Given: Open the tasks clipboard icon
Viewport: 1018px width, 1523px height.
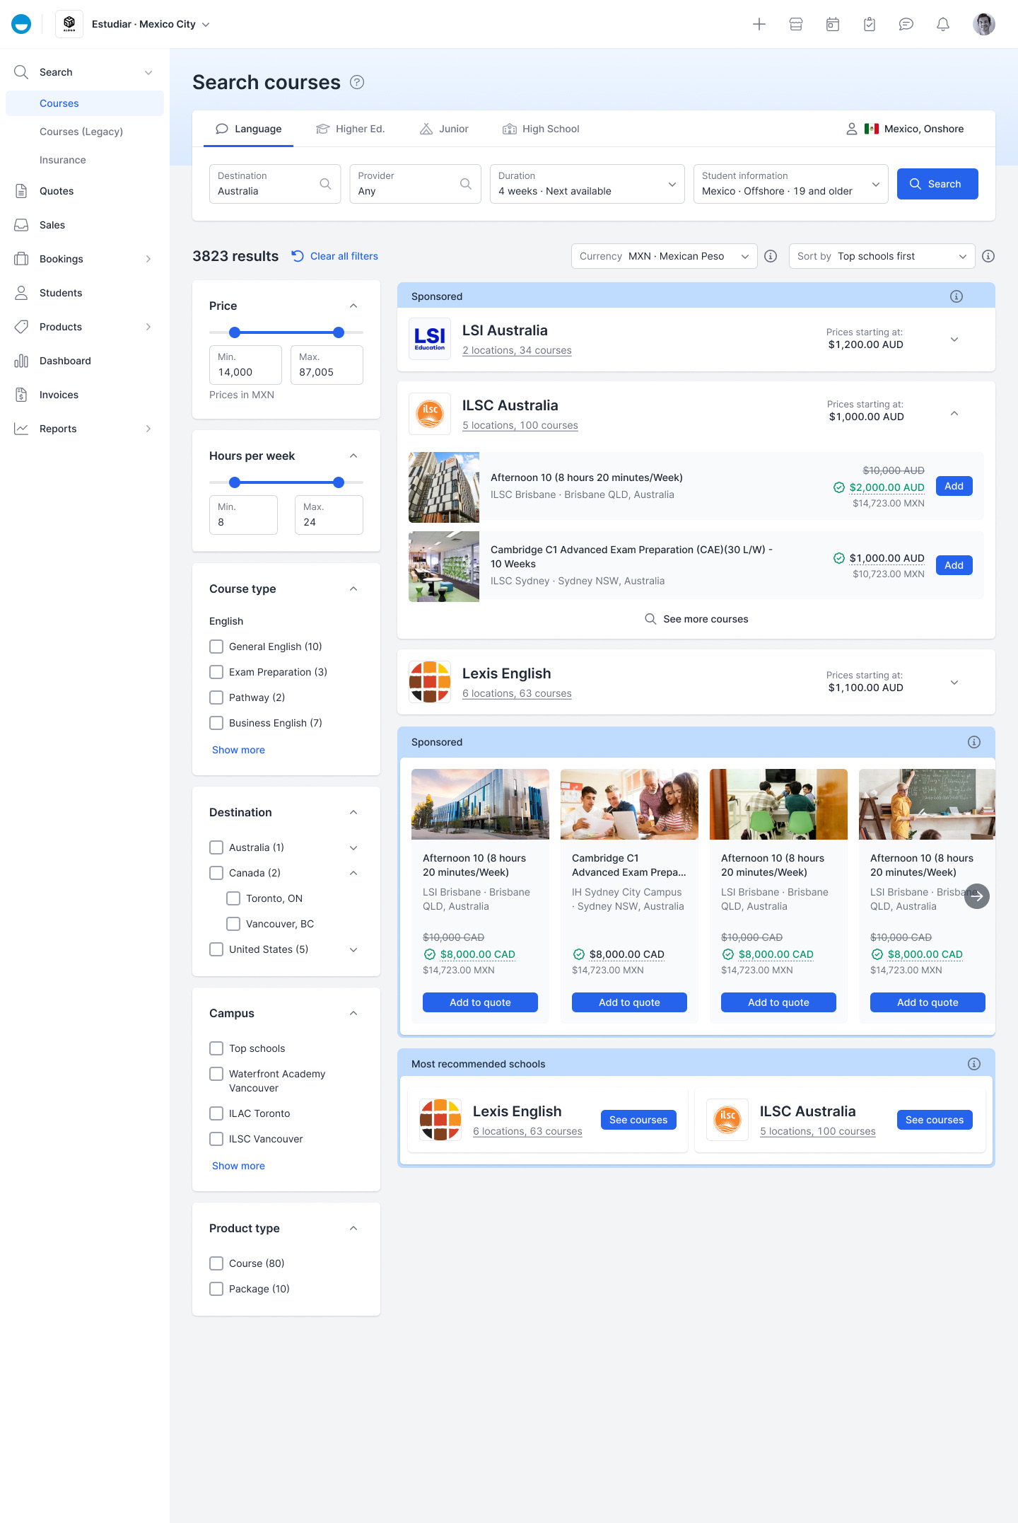Looking at the screenshot, I should pos(870,24).
